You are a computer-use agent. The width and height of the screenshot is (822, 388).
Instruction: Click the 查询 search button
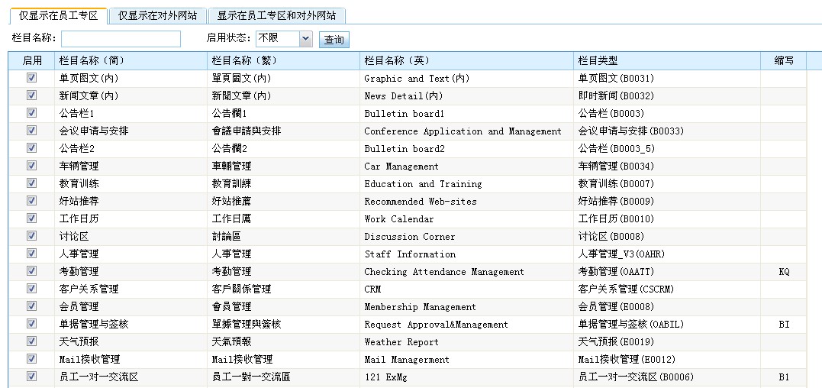tap(334, 40)
